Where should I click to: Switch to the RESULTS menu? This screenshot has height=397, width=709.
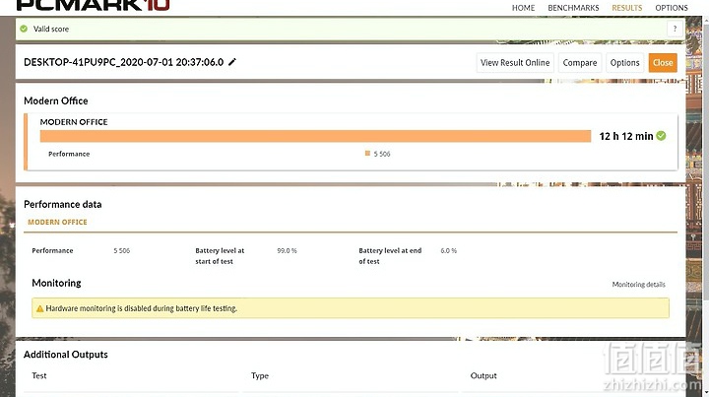point(626,8)
